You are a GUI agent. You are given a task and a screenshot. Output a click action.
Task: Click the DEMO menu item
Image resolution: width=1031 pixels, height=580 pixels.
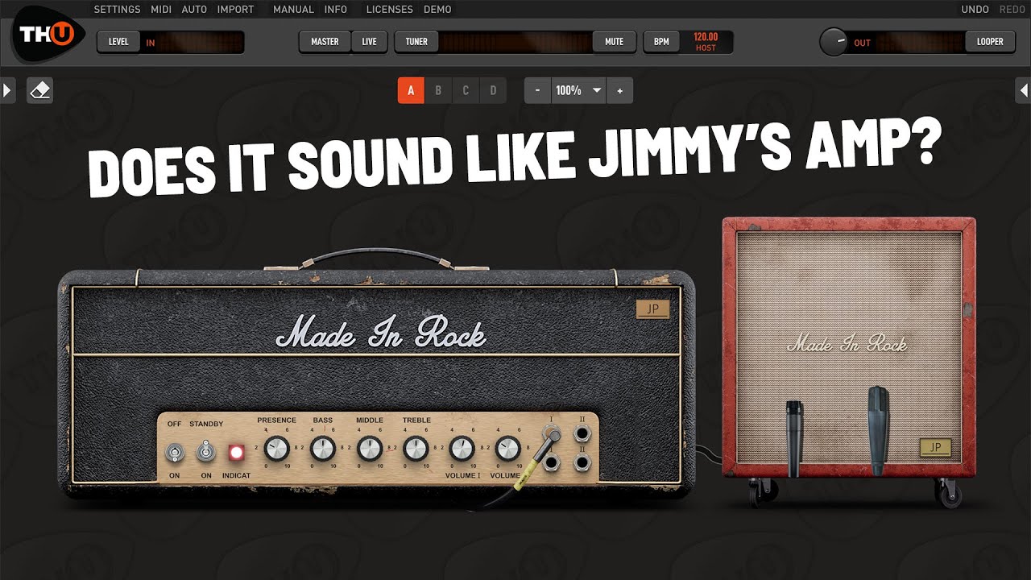tap(437, 10)
